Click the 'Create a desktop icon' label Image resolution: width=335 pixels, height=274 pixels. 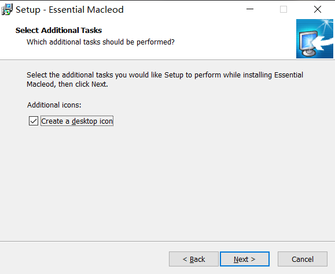point(77,121)
